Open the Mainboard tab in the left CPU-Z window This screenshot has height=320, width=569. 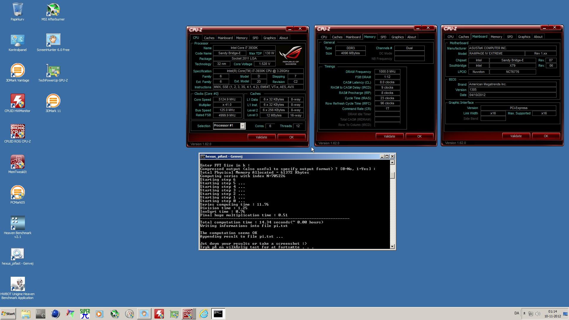(x=225, y=38)
